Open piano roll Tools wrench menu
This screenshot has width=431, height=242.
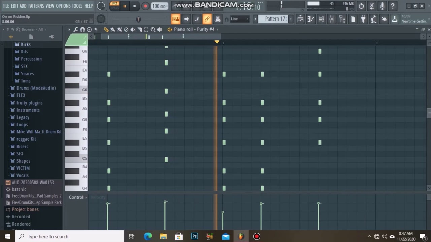[76, 30]
